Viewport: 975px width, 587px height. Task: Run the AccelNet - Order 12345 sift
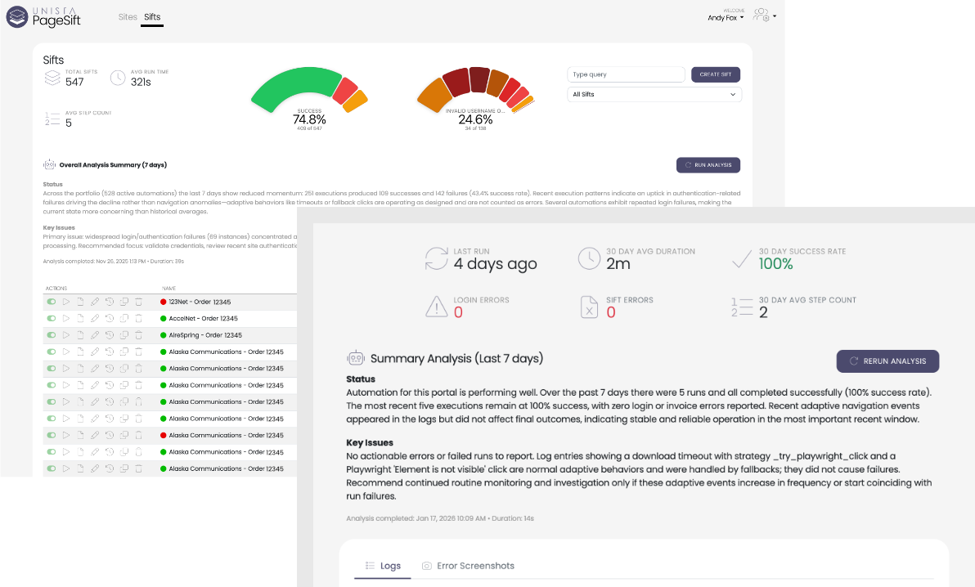[66, 318]
